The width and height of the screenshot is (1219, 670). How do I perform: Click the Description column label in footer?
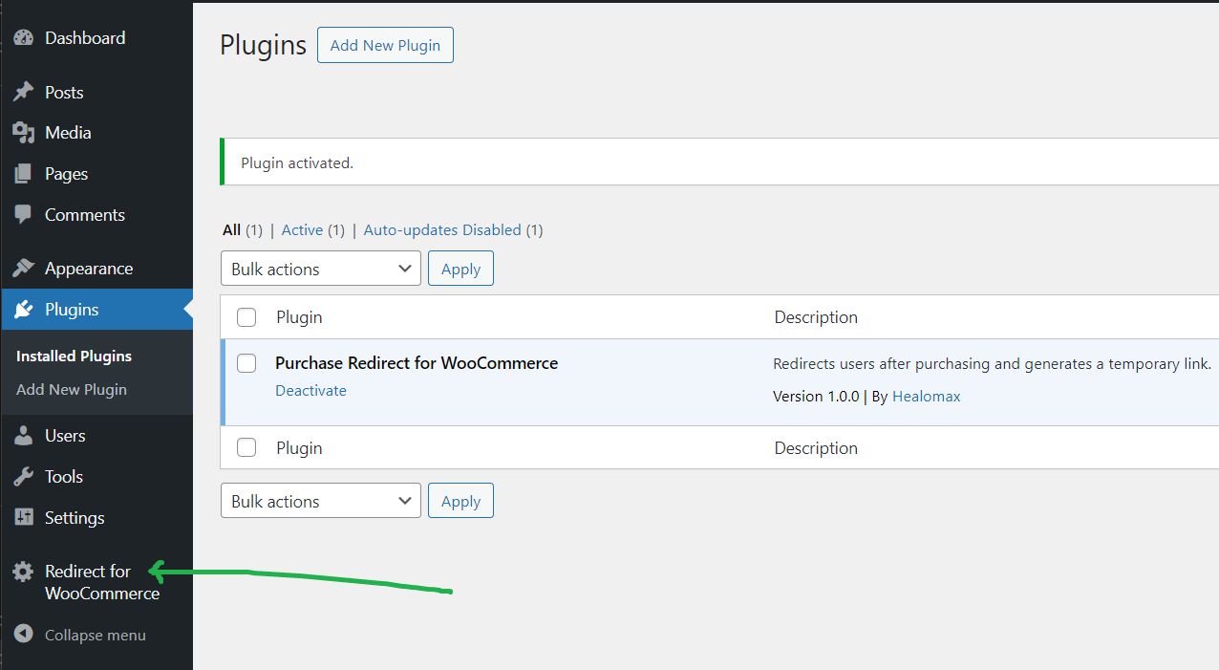coord(816,447)
